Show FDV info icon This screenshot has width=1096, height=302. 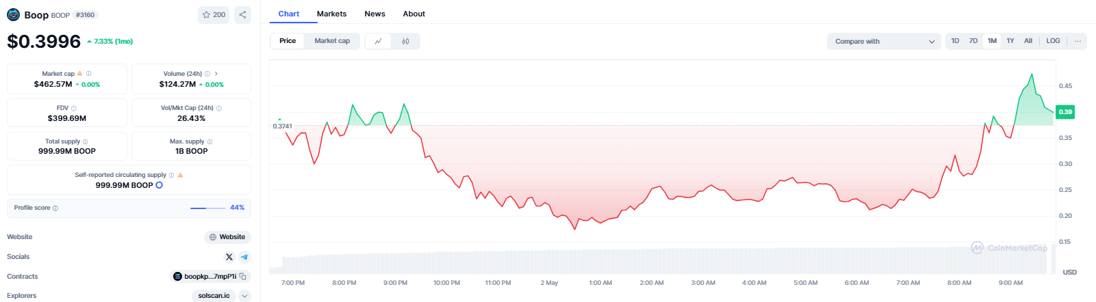[x=74, y=108]
